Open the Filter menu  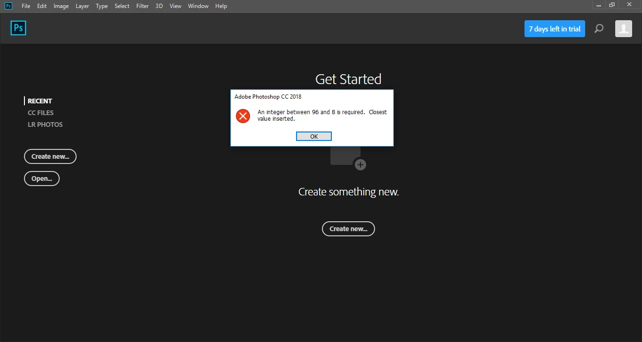point(142,6)
